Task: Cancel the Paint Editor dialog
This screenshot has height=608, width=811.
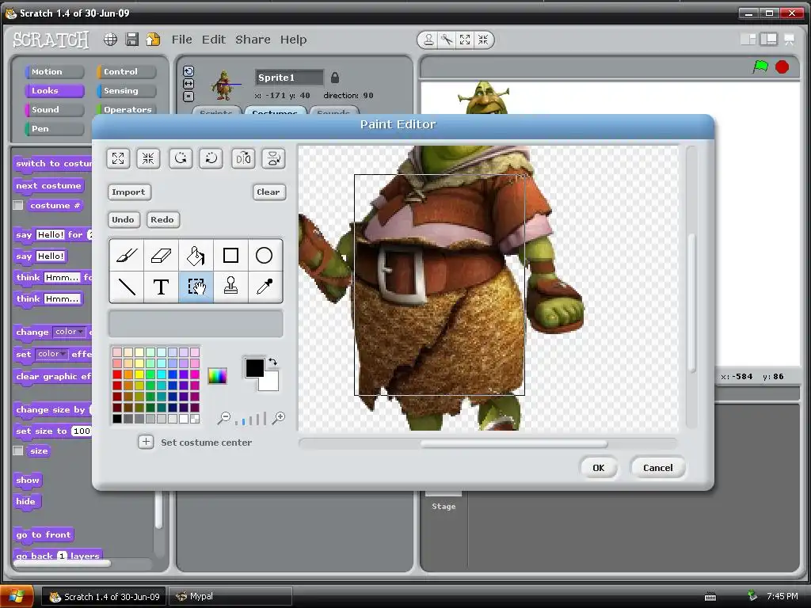Action: point(658,468)
